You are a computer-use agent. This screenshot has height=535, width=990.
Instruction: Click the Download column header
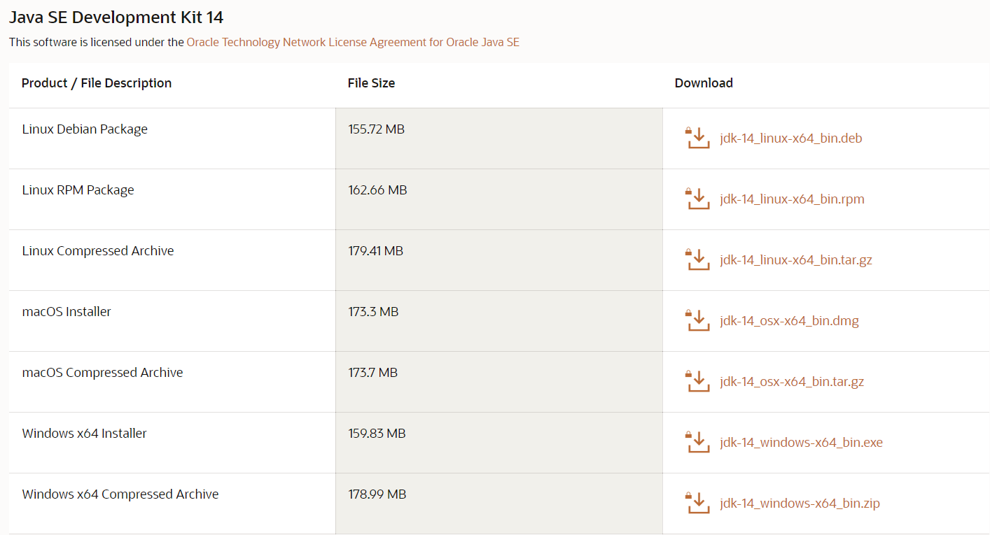704,83
